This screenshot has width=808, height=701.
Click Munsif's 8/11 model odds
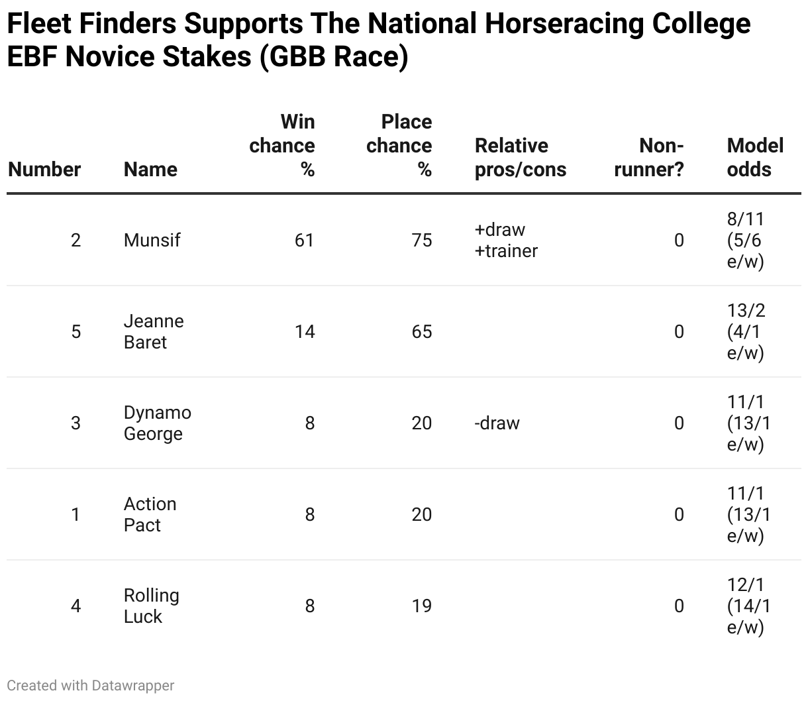746,240
